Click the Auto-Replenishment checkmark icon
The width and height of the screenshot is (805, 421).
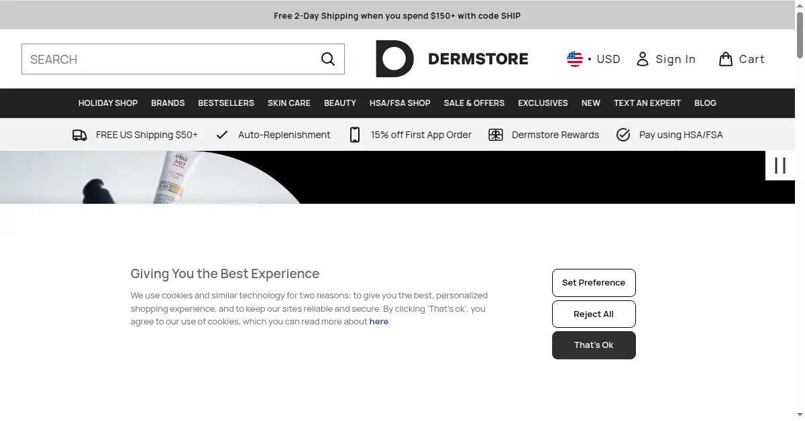222,135
